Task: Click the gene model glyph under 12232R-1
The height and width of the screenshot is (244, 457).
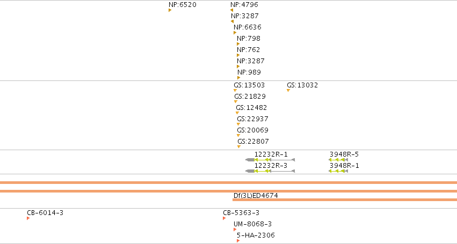Action: pyautogui.click(x=270, y=160)
